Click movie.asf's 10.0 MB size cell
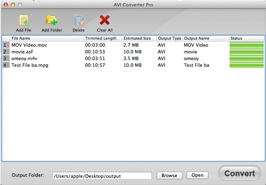The height and width of the screenshot is (185, 266). click(x=133, y=52)
